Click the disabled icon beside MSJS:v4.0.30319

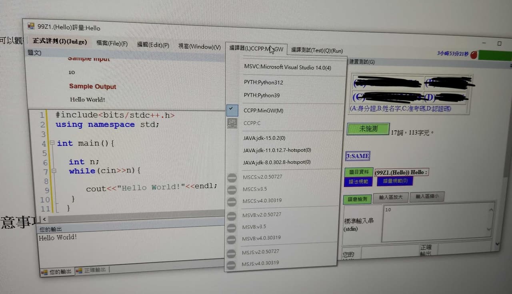pyautogui.click(x=231, y=265)
